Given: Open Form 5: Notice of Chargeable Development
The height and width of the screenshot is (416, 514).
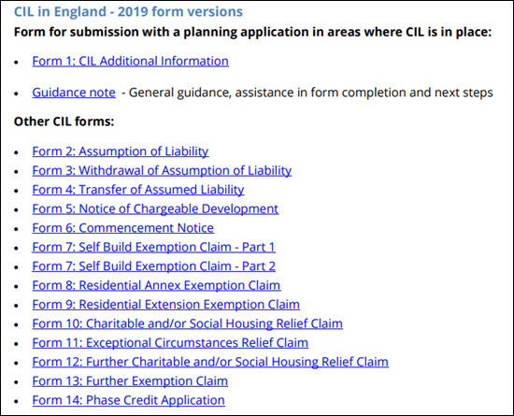Looking at the screenshot, I should [155, 208].
